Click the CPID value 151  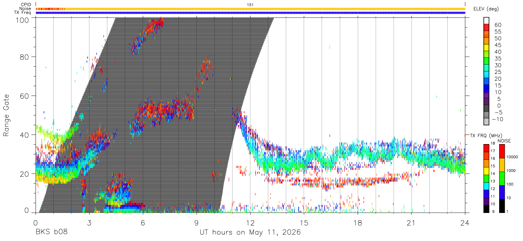250,5
